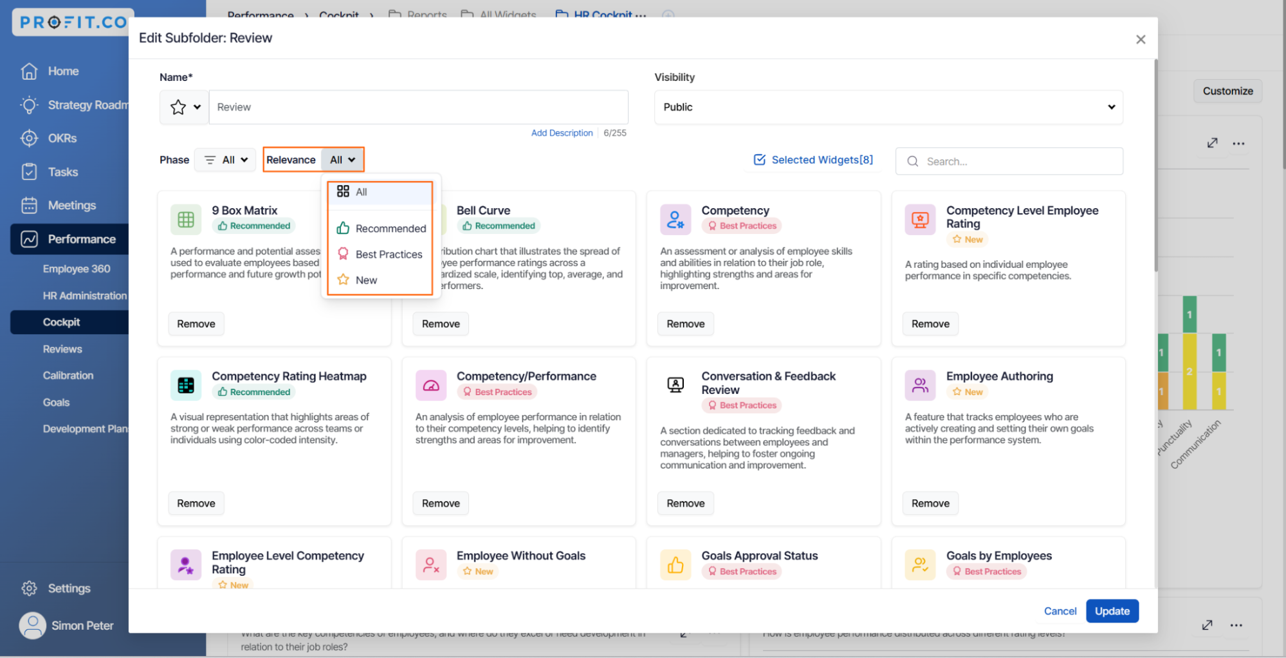Remove the Competency Level Employee Rating widget
The height and width of the screenshot is (658, 1286).
click(930, 324)
